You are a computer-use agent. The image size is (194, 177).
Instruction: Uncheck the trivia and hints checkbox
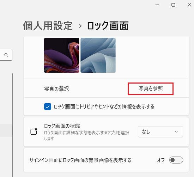click(48, 106)
